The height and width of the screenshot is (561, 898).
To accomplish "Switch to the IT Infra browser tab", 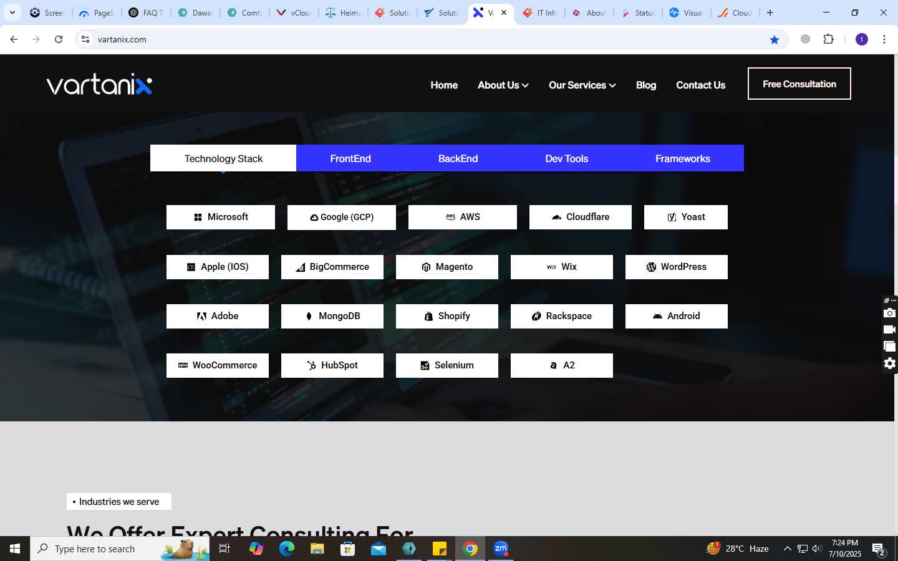I will [x=540, y=12].
